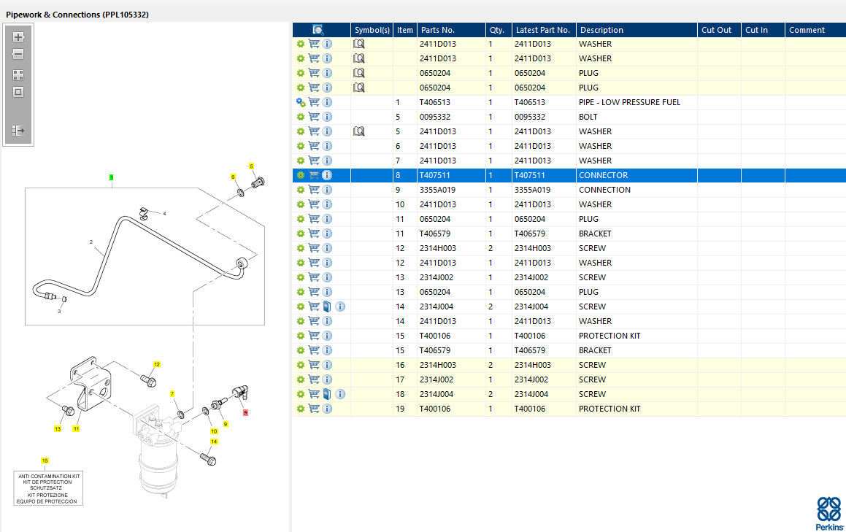The image size is (846, 532).
Task: Select yellow callout 7 on the diagram
Action: pos(172,394)
